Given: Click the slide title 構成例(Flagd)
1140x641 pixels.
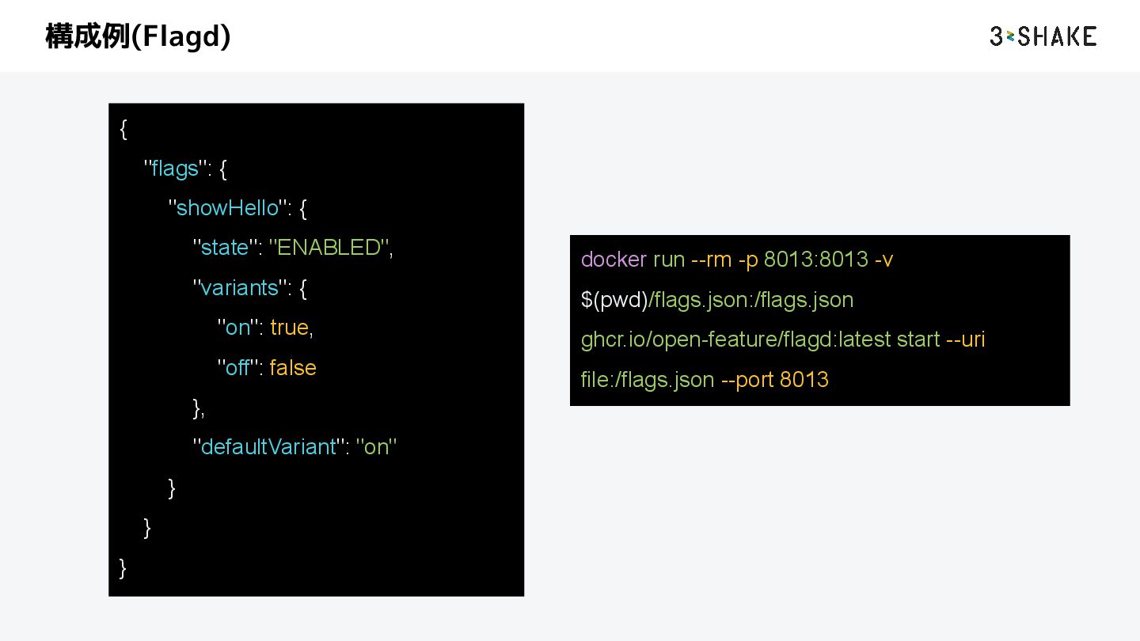Looking at the screenshot, I should click(x=138, y=36).
